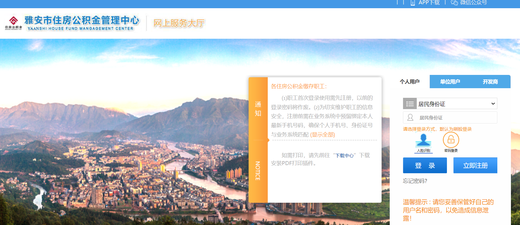This screenshot has width=520, height=225.
Task: Expand notice with 显示全部 link
Action: point(323,135)
